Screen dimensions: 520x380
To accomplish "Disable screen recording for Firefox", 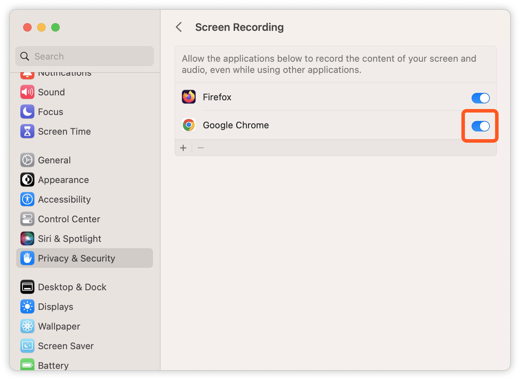I will tap(480, 98).
